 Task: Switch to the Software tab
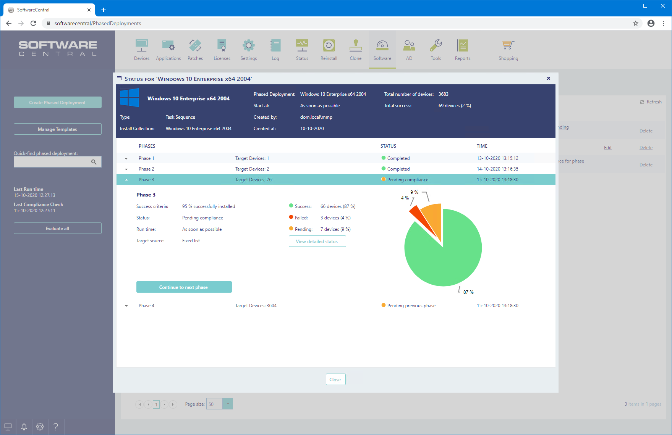(x=382, y=50)
